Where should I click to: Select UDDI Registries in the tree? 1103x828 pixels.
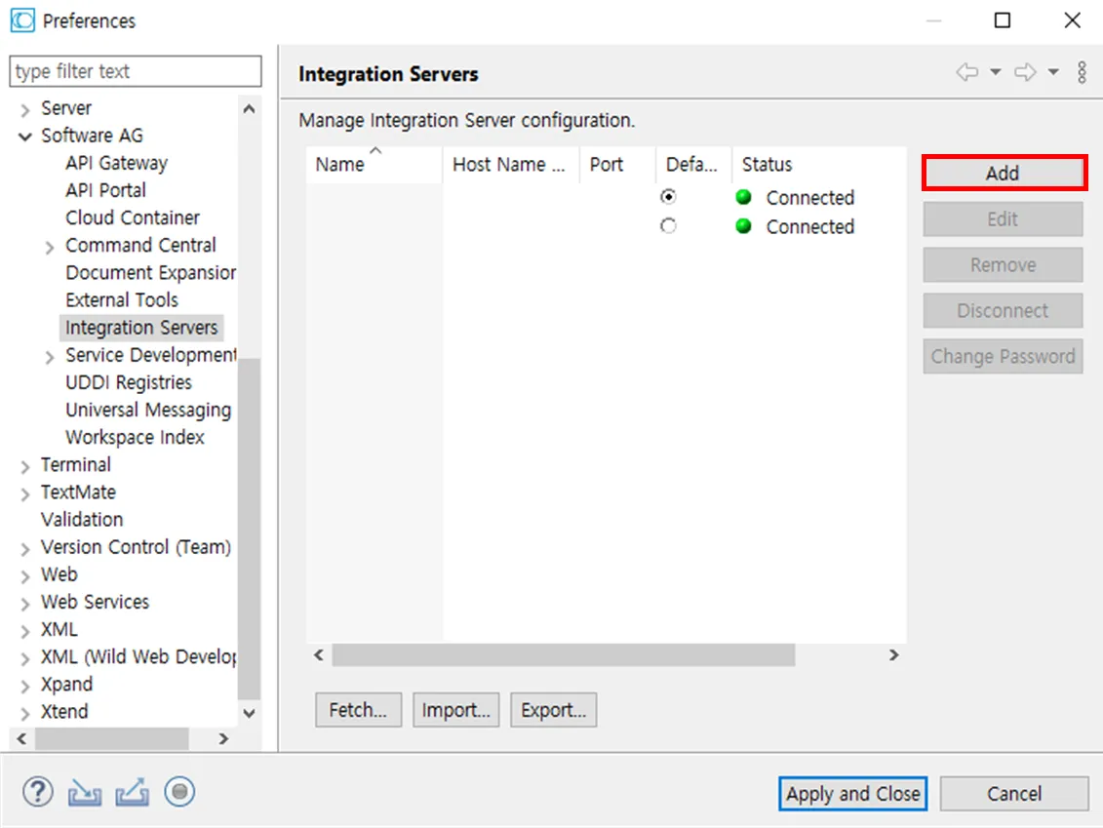[x=129, y=382]
